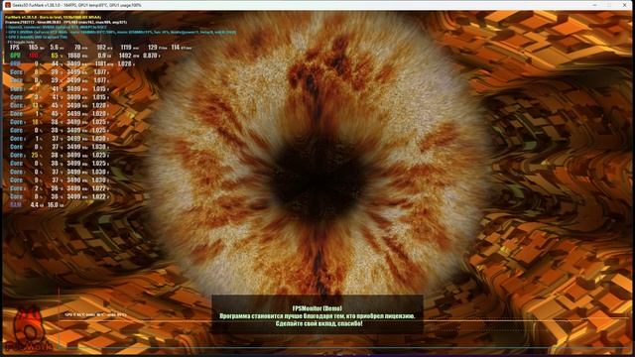Click the Geeks3D FurMark title bar app icon
Screen dimensions: 635x357
(7, 5)
